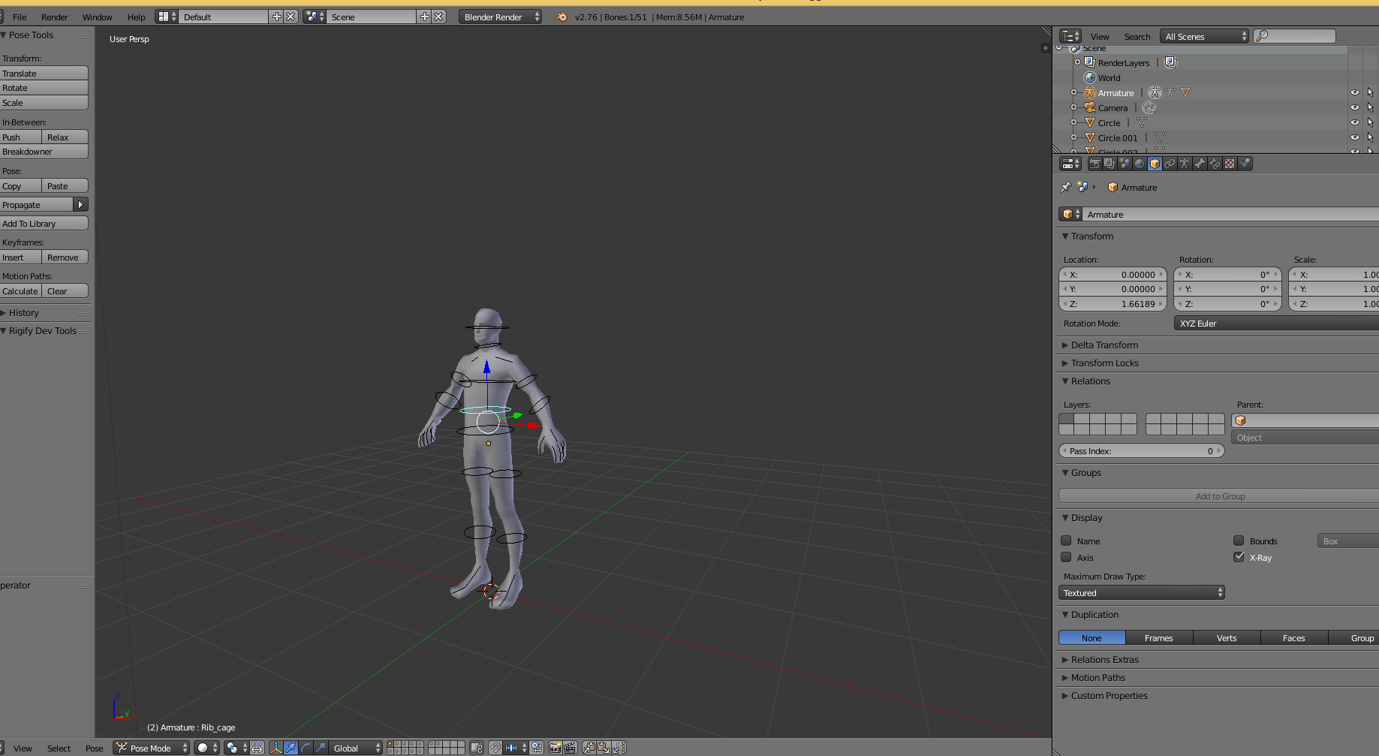Click the Location Z value field
Screen dimensions: 1379x756
pos(1113,304)
